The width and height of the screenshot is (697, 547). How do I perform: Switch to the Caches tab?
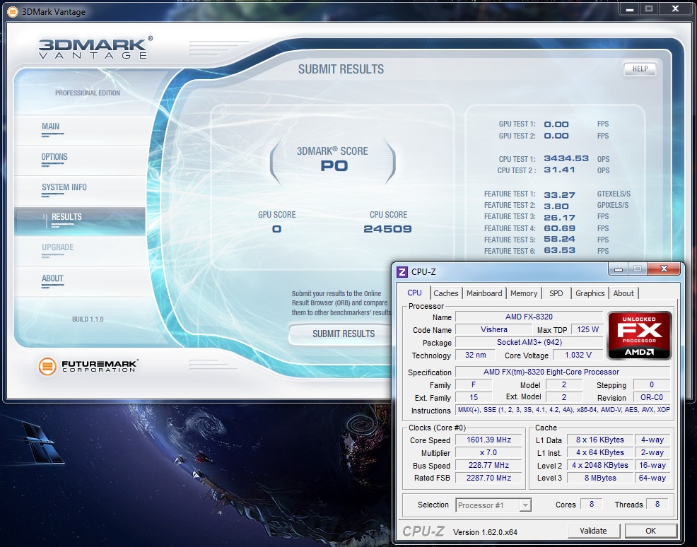pos(445,293)
